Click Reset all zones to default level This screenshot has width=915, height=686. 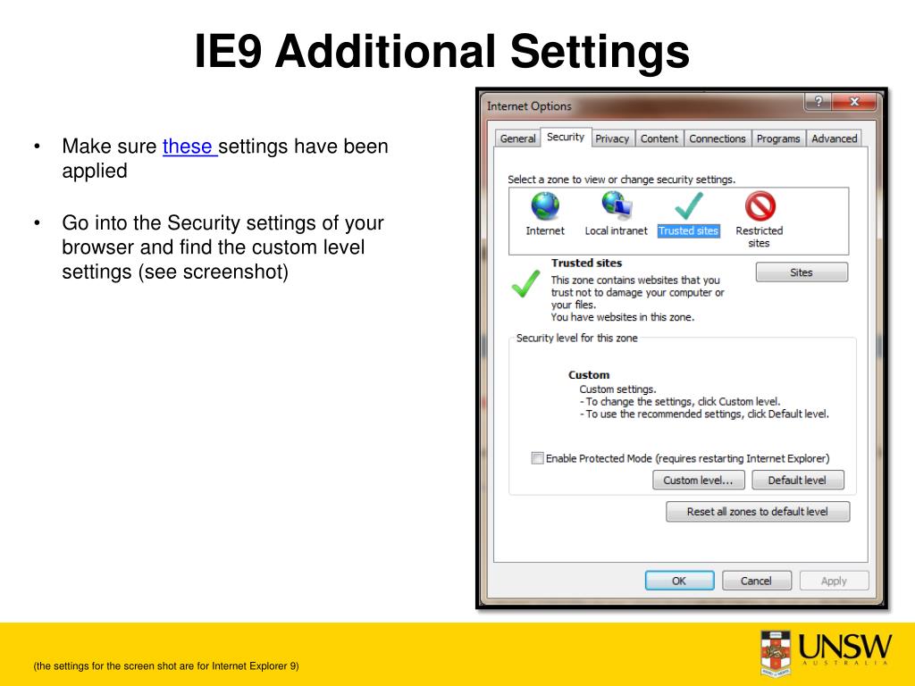click(758, 512)
